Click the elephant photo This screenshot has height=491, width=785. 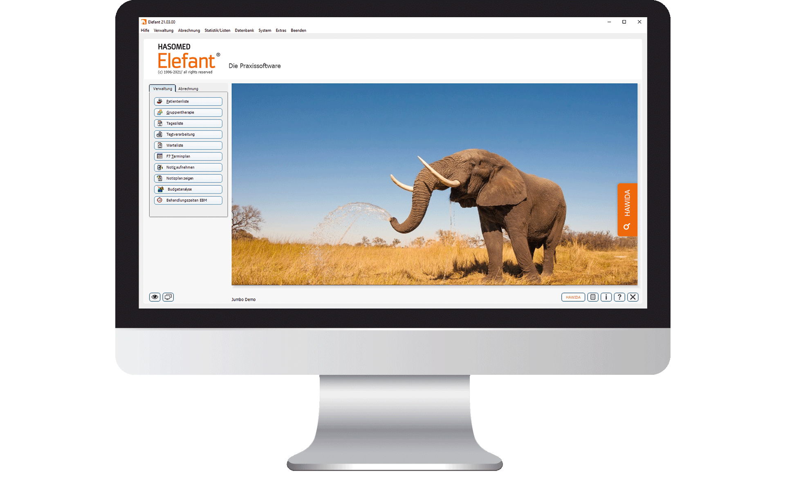tap(434, 184)
